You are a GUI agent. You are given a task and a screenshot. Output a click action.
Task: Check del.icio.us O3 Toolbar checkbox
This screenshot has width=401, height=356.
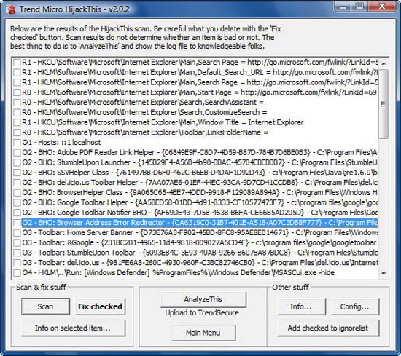pyautogui.click(x=17, y=263)
